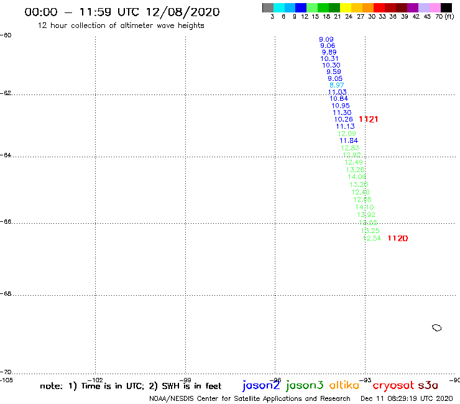Image resolution: width=460 pixels, height=404 pixels.
Task: Select the 9.59 wave height value
Action: point(334,71)
